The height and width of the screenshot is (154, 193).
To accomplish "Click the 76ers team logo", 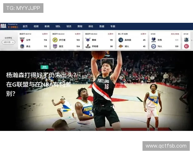I will tap(154, 47).
